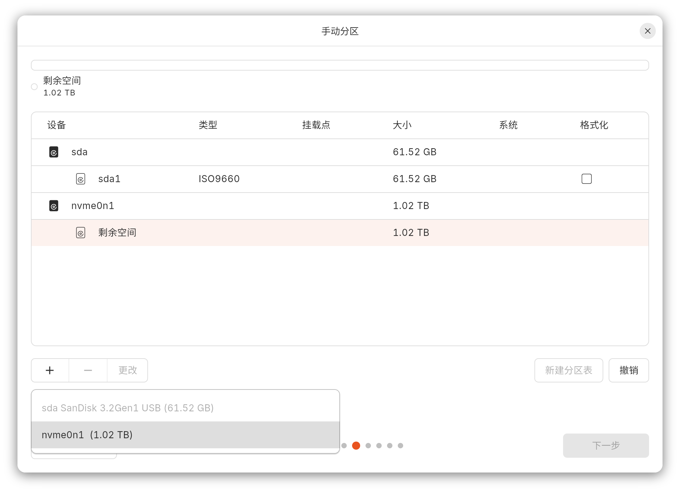Choose sda SanDisk 3.2Gen1 USB option

(x=185, y=408)
